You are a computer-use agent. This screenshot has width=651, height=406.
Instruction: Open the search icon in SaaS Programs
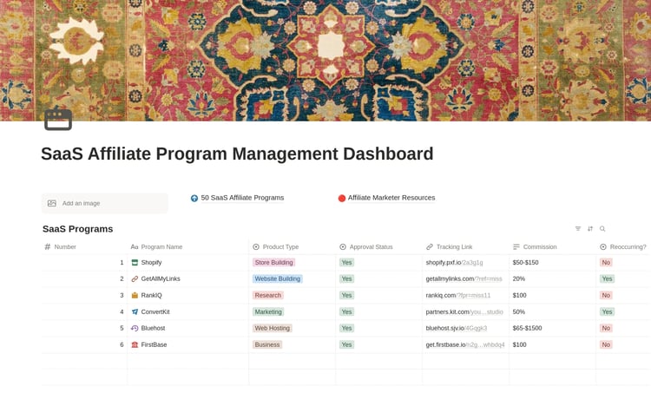pyautogui.click(x=602, y=229)
